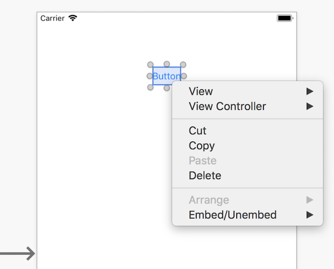This screenshot has width=334, height=269.
Task: Click the battery icon in status bar
Action: [x=285, y=18]
